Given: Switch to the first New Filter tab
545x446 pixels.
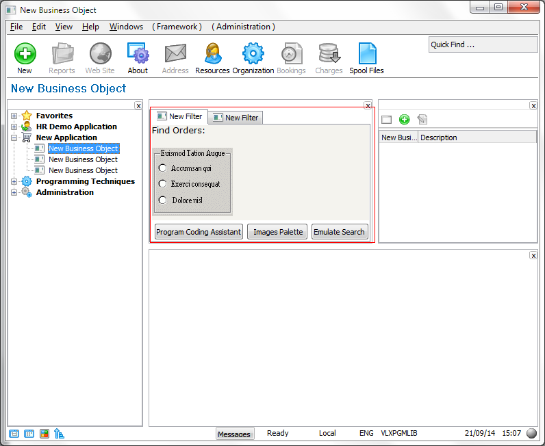Looking at the screenshot, I should [179, 116].
